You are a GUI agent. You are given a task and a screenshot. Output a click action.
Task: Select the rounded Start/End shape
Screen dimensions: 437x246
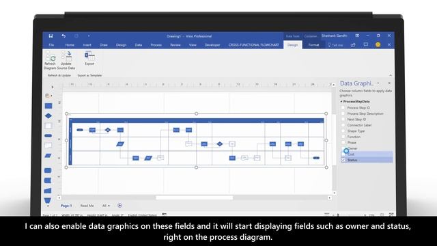click(48, 135)
